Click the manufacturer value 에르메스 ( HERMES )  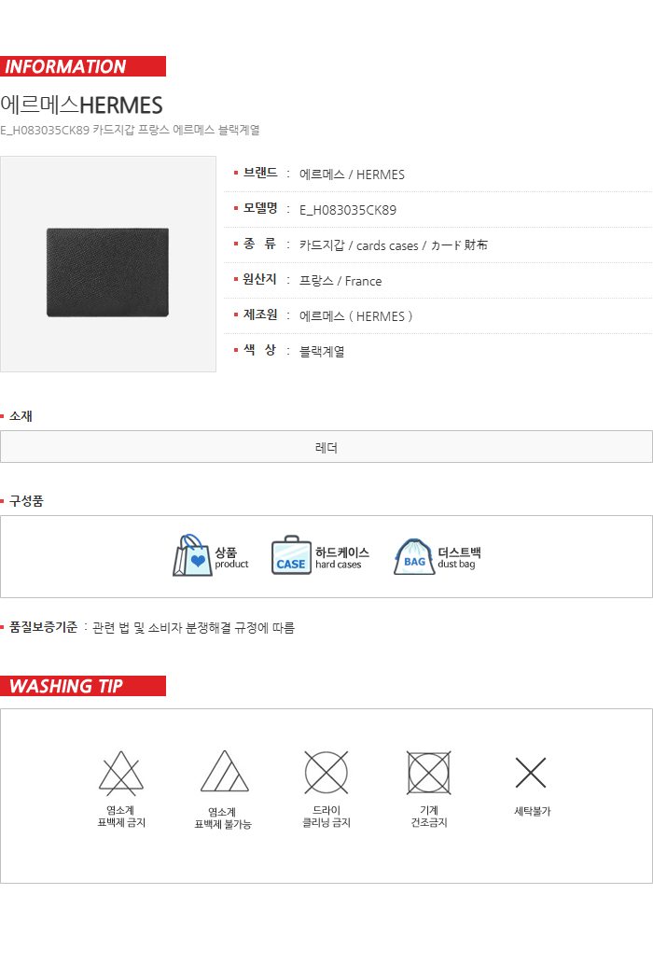pos(355,316)
